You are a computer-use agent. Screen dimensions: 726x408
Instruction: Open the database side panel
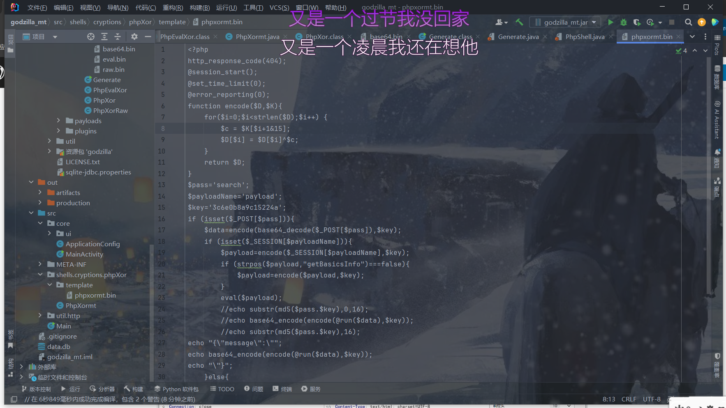pos(717,78)
